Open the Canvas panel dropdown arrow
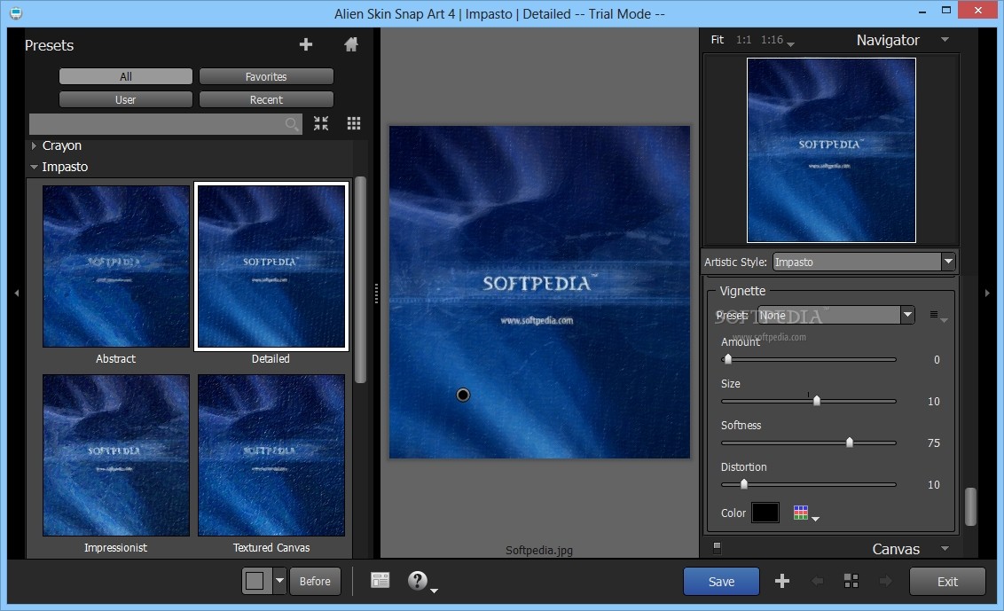Image resolution: width=1004 pixels, height=611 pixels. (x=945, y=548)
